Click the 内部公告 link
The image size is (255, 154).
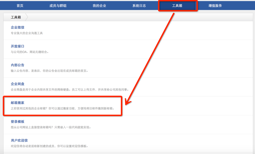pyautogui.click(x=18, y=65)
